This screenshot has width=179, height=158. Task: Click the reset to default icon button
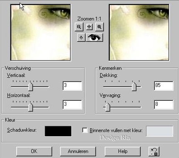[154, 152]
